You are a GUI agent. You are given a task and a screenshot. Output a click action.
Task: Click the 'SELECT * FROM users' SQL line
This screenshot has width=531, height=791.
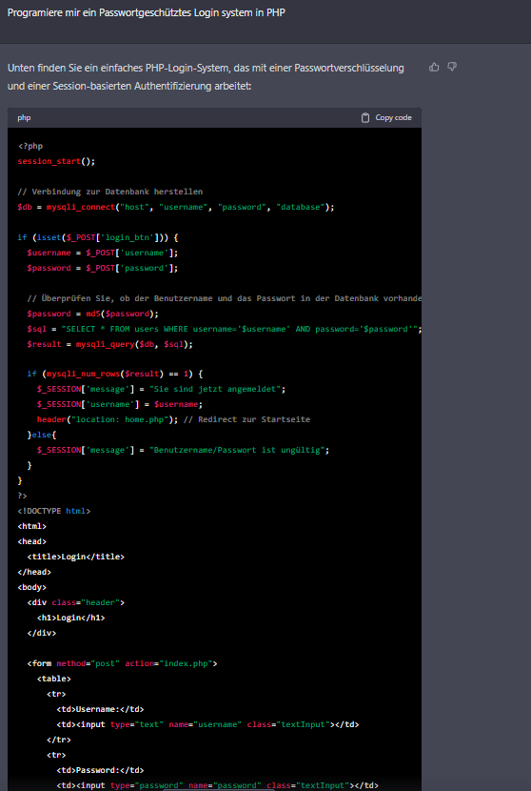(225, 329)
